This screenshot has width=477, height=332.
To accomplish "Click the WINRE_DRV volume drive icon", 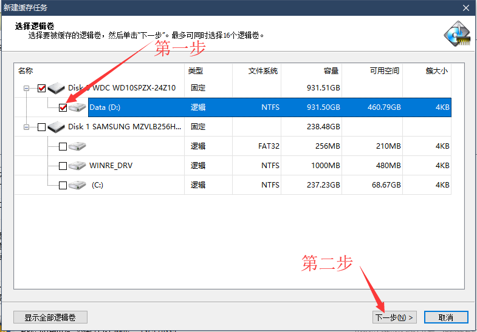I will pyautogui.click(x=77, y=166).
